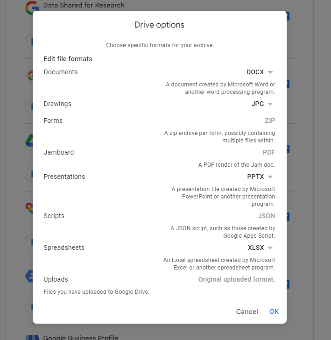Viewport: 331px width, 340px height.
Task: Click the disabled JSON format for Scripts
Action: (x=267, y=216)
